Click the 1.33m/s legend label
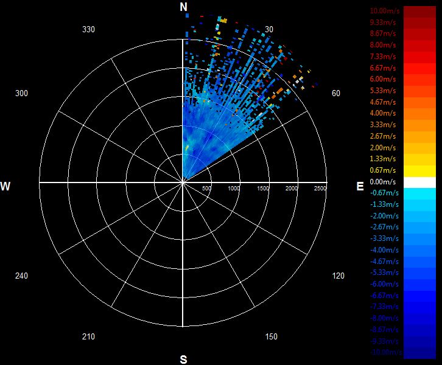 (383, 159)
